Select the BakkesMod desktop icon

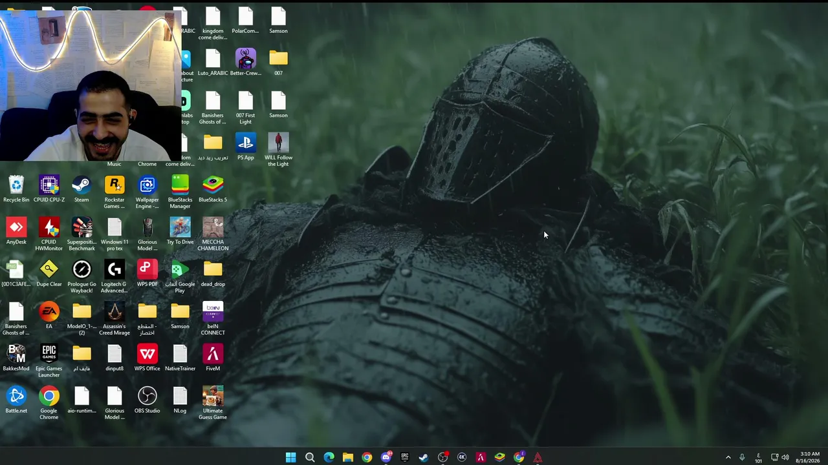click(x=16, y=358)
